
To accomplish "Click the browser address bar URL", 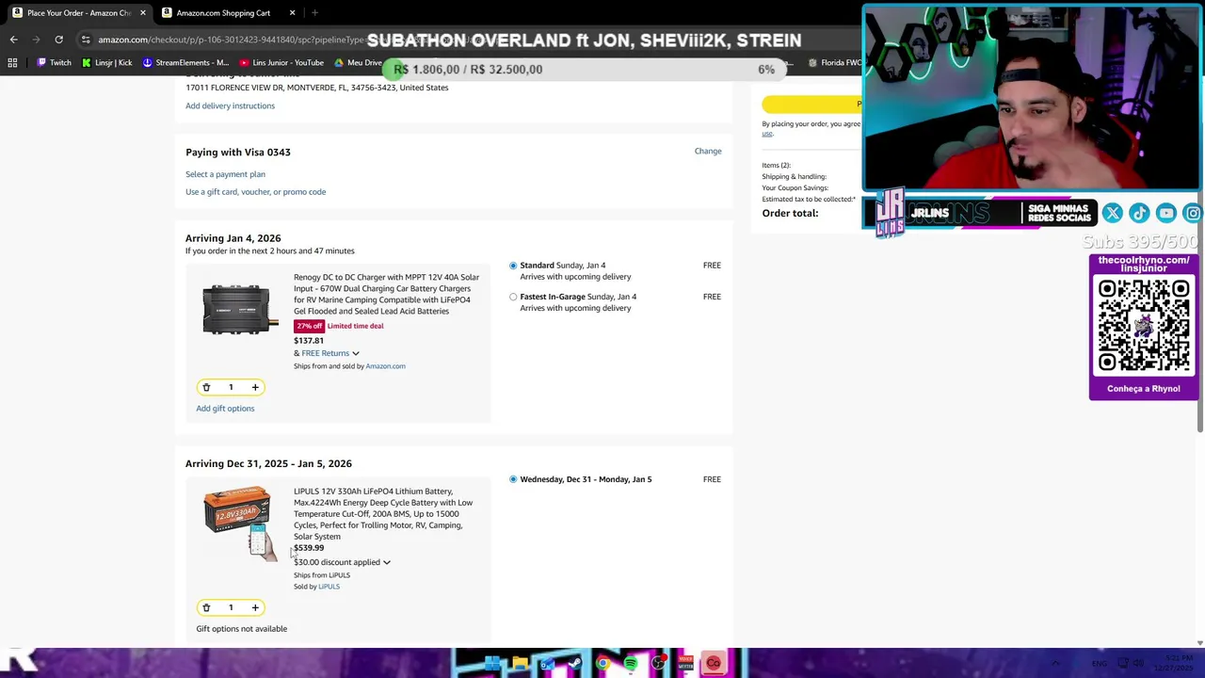I will 226,40.
